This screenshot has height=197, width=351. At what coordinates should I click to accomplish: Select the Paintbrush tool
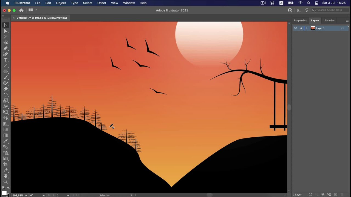coord(5,77)
